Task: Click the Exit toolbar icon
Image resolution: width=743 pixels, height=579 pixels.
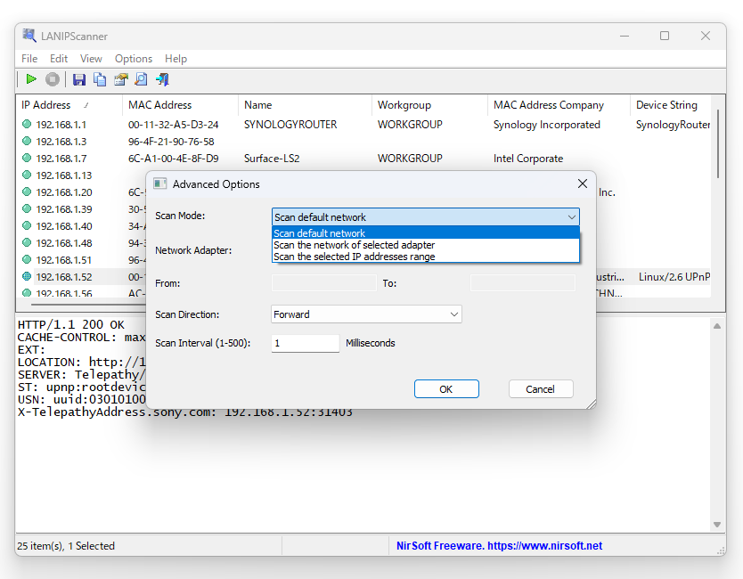Action: (x=162, y=79)
